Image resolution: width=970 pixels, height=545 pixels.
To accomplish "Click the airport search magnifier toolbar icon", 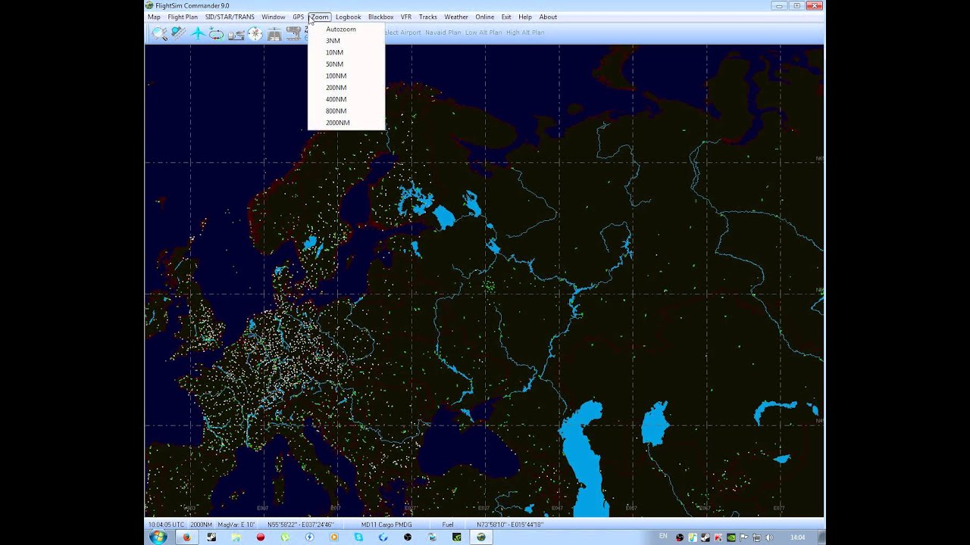I will pyautogui.click(x=159, y=33).
